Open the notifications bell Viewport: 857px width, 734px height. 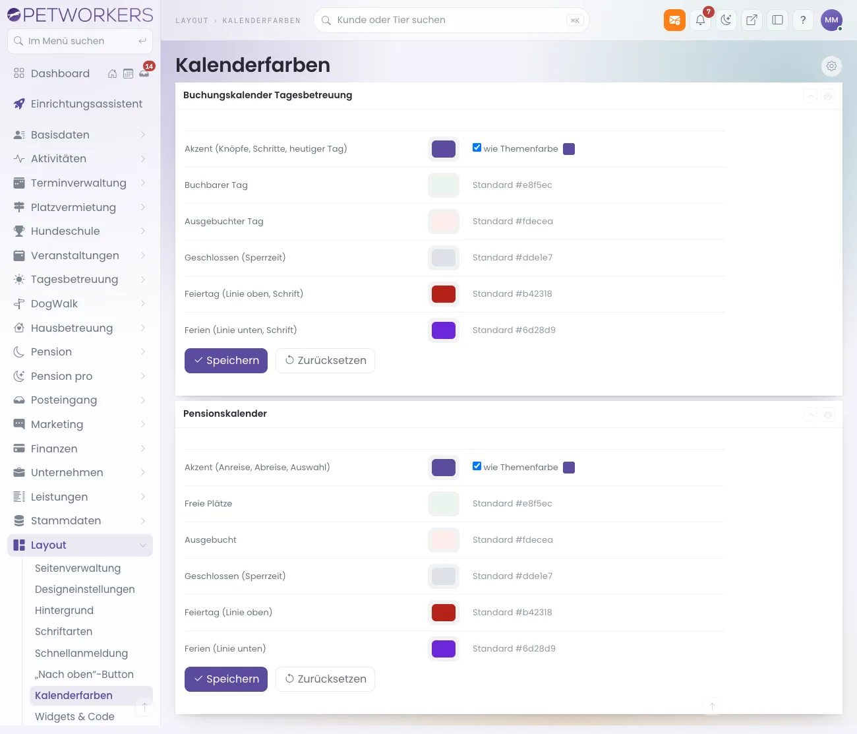click(700, 20)
